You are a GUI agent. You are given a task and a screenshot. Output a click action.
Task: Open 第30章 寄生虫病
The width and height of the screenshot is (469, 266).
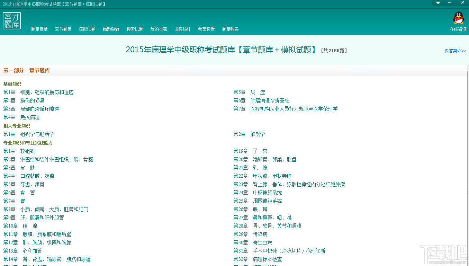253,242
